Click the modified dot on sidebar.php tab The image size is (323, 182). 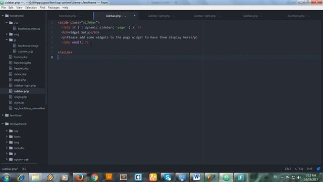(x=135, y=16)
